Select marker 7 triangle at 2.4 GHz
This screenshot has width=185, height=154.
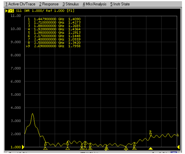[x=126, y=146]
